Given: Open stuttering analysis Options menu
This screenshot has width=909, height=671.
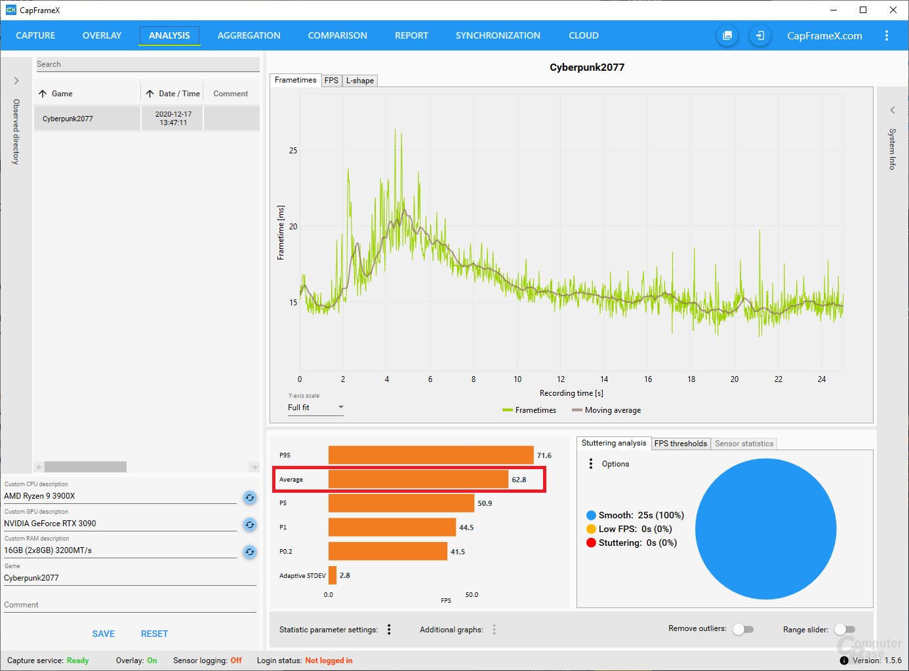Looking at the screenshot, I should [591, 463].
